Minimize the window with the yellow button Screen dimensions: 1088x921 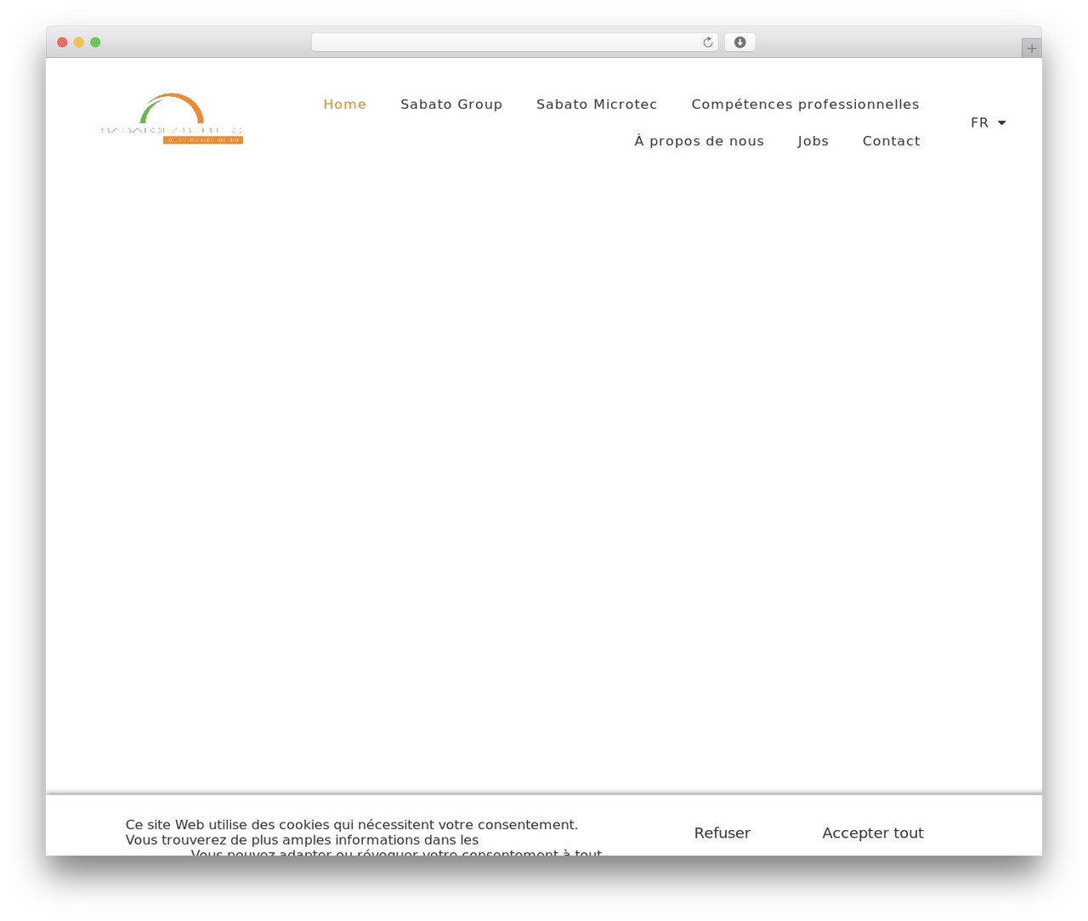point(79,42)
